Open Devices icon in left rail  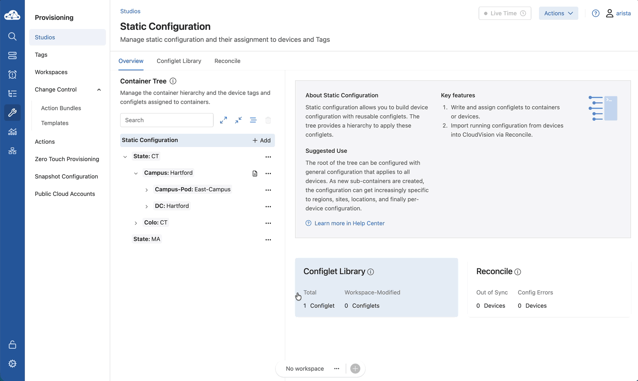(12, 55)
